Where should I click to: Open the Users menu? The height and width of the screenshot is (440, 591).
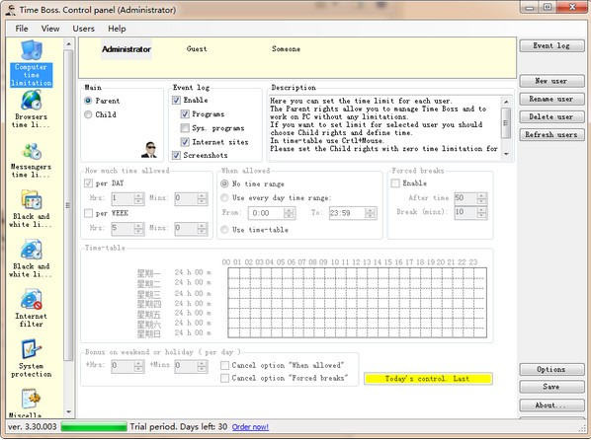click(x=83, y=29)
